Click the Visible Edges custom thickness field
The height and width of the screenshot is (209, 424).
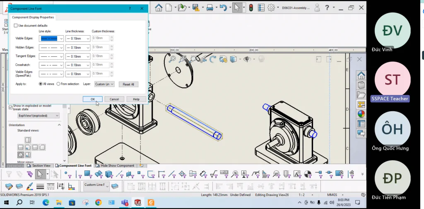click(101, 38)
